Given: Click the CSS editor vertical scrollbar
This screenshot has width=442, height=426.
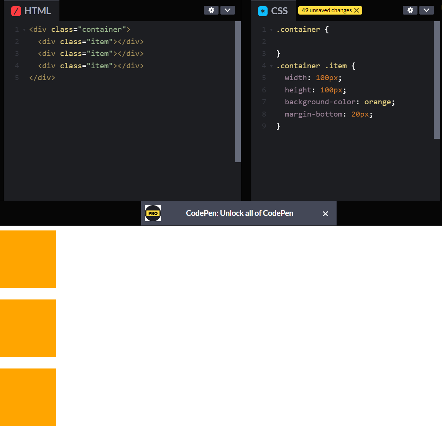Looking at the screenshot, I should click(437, 80).
